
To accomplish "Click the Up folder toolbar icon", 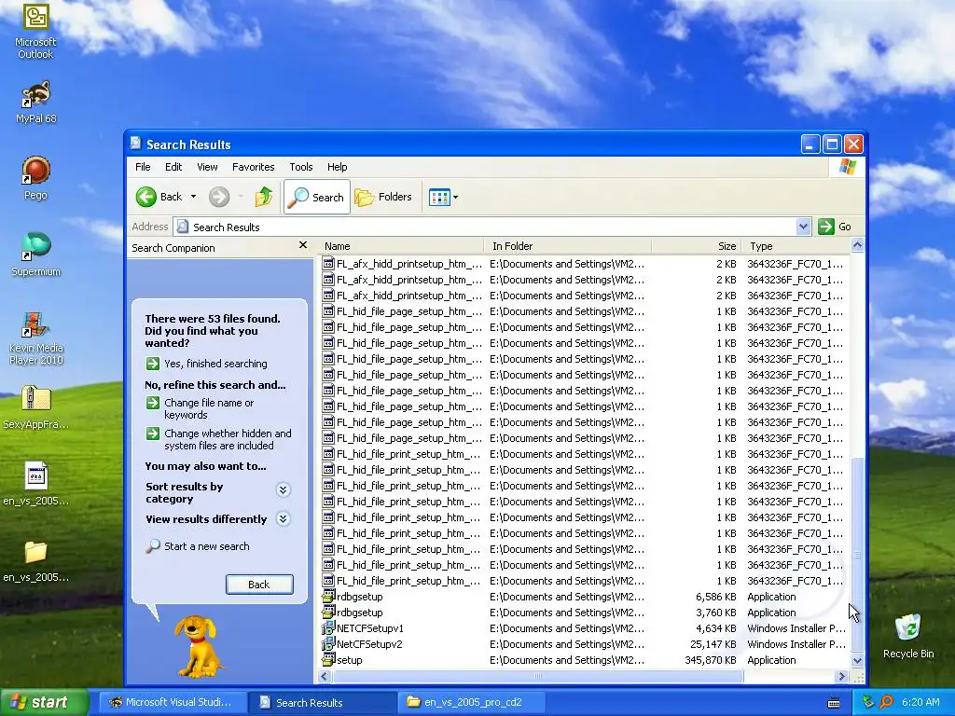I will 264,197.
